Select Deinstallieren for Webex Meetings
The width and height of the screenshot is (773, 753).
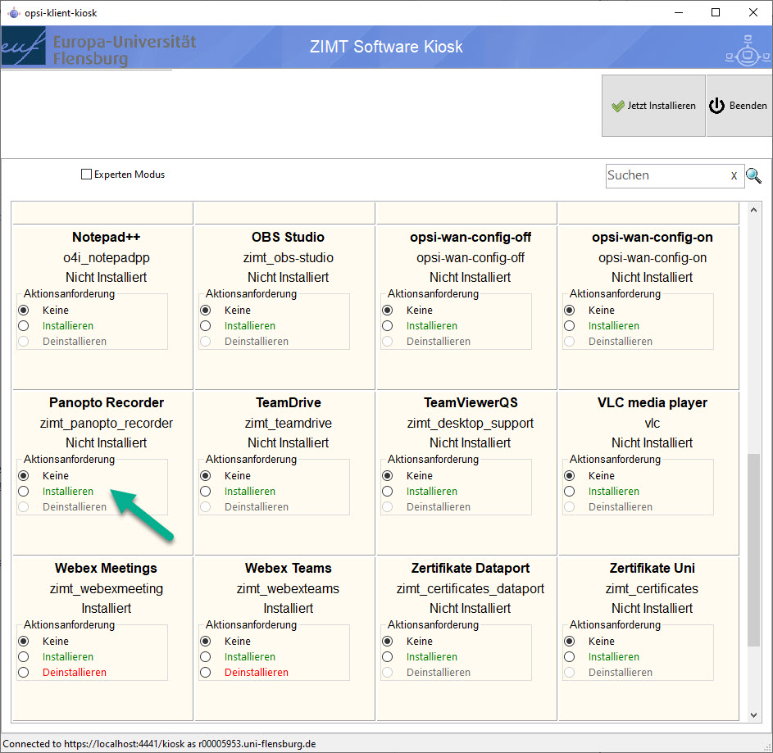24,673
